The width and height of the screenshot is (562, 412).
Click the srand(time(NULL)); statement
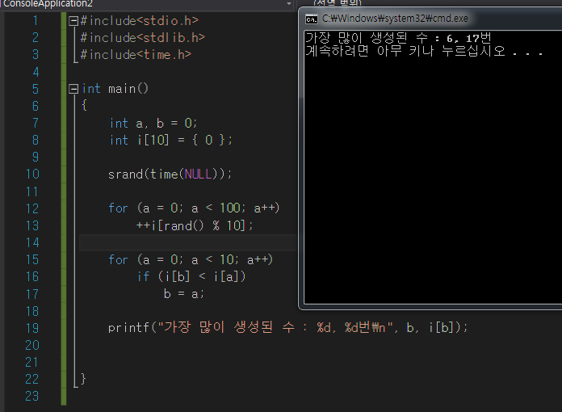point(170,174)
